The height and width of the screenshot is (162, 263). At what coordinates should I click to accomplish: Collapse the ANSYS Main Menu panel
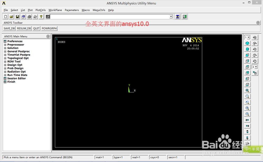point(48,36)
